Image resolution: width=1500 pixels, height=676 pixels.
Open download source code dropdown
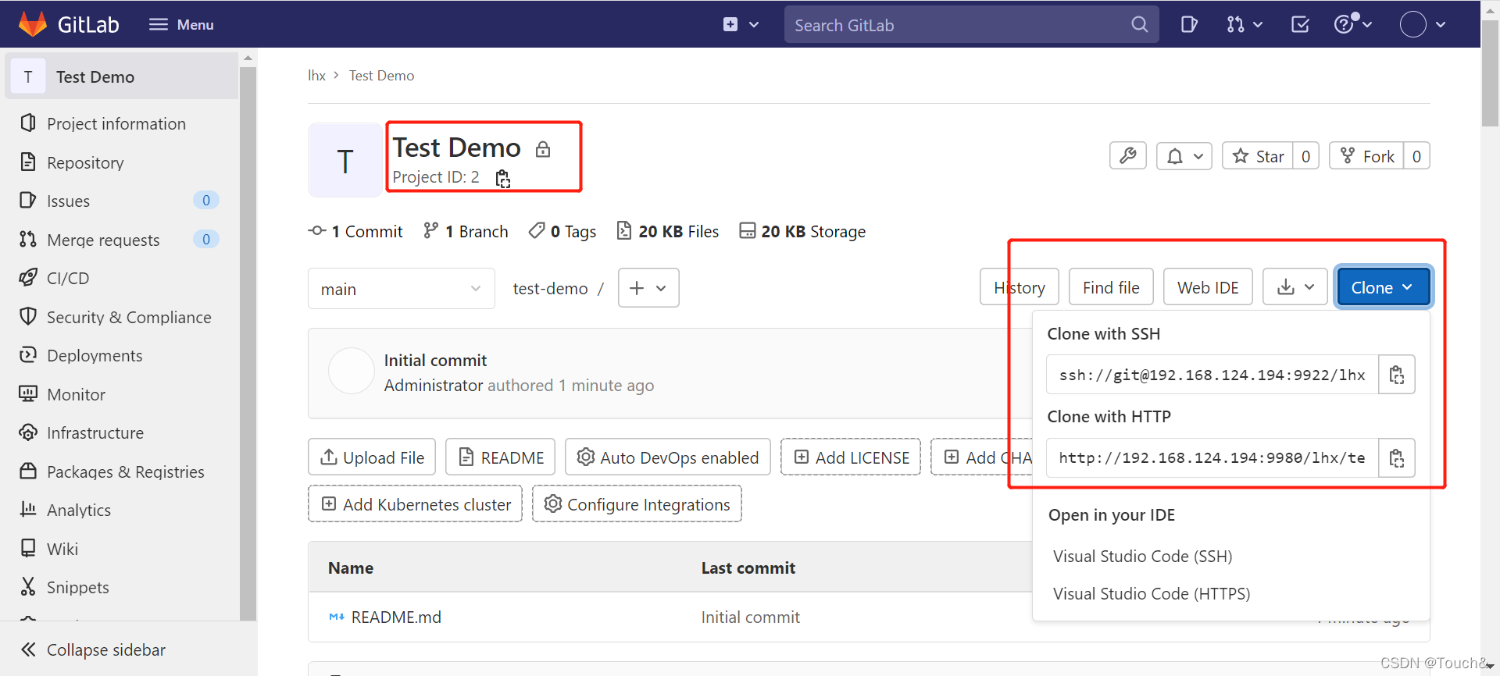coord(1295,287)
